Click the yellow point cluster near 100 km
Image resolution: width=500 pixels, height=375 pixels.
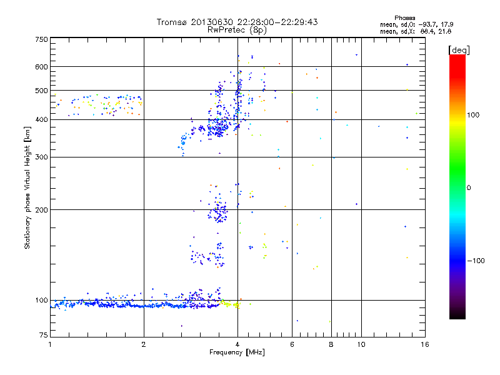click(229, 304)
